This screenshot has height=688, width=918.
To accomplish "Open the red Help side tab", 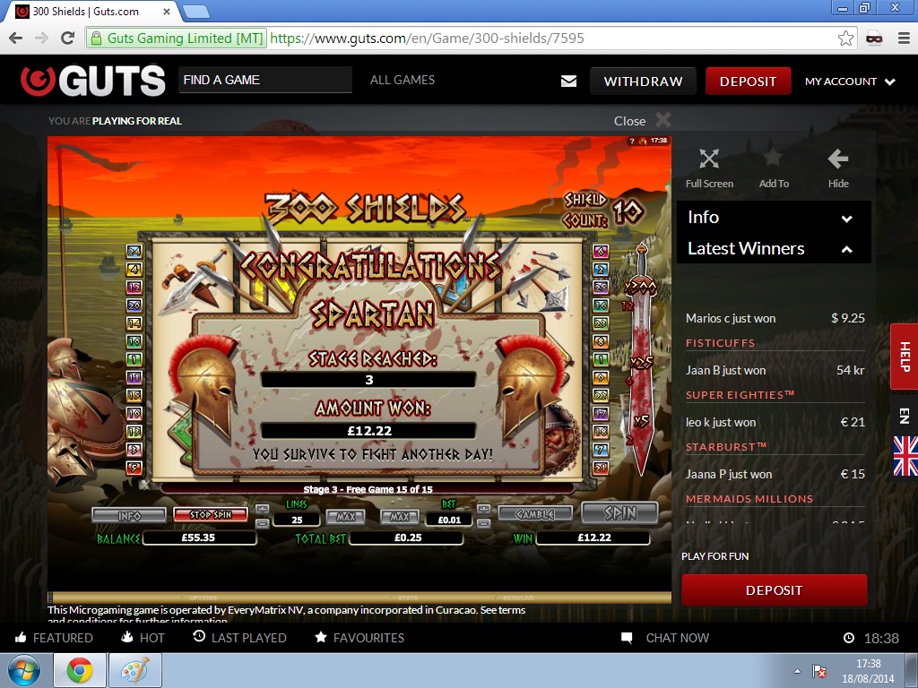I will [x=904, y=356].
